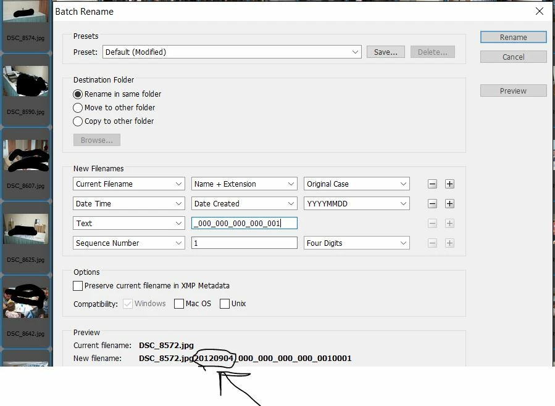
Task: Click the new filename preview text
Action: click(245, 359)
